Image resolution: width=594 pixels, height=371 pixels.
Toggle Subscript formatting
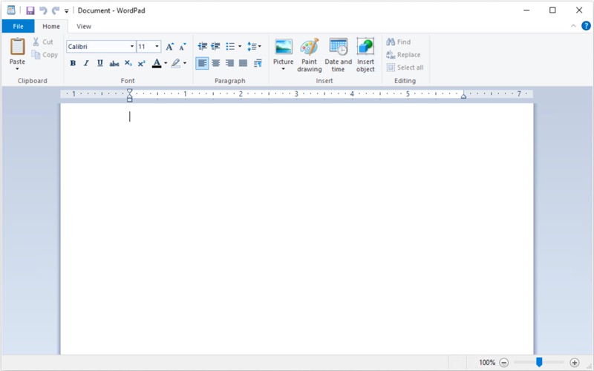128,63
